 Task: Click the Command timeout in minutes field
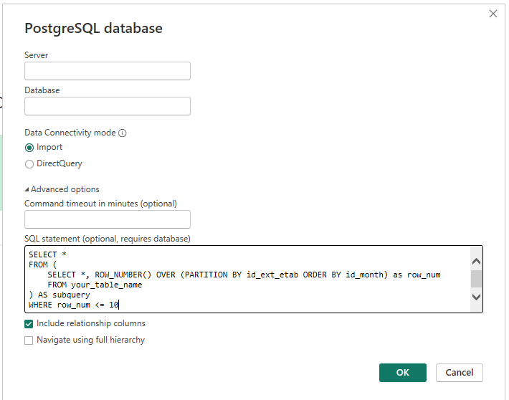click(x=108, y=219)
